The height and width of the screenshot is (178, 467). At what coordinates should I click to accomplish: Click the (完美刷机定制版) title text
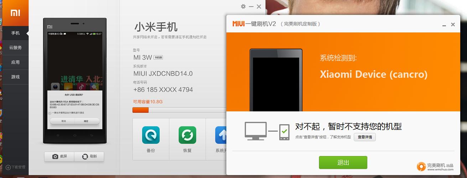[300, 24]
